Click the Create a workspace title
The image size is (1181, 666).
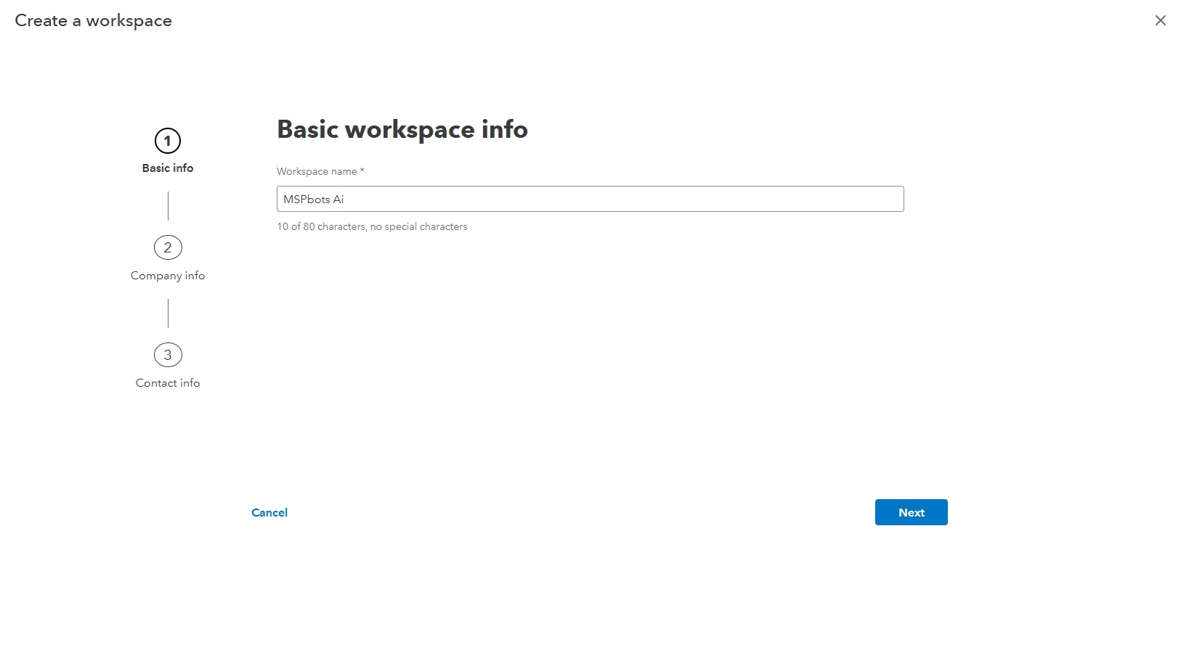click(x=94, y=20)
